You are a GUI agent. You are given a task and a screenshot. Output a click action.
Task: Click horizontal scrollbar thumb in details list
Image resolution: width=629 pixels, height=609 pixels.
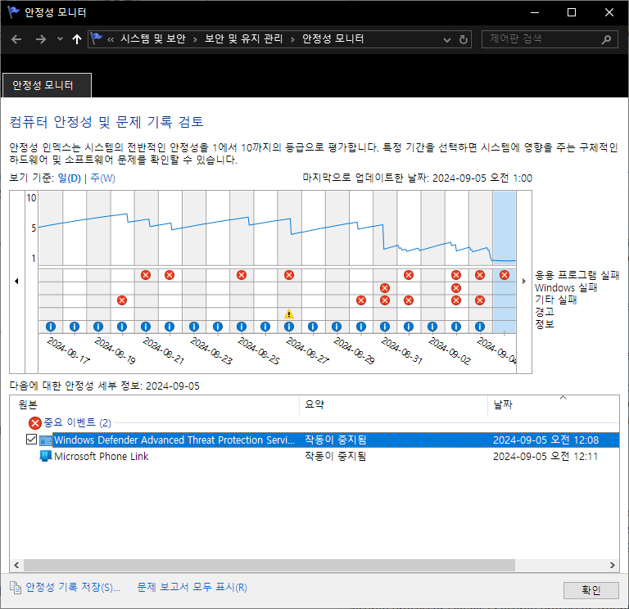coord(269,565)
